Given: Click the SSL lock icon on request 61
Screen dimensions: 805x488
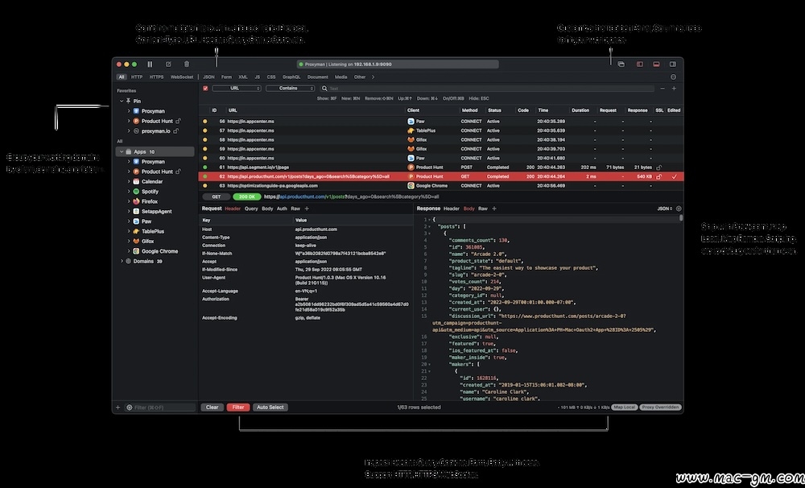Looking at the screenshot, I should [x=659, y=167].
